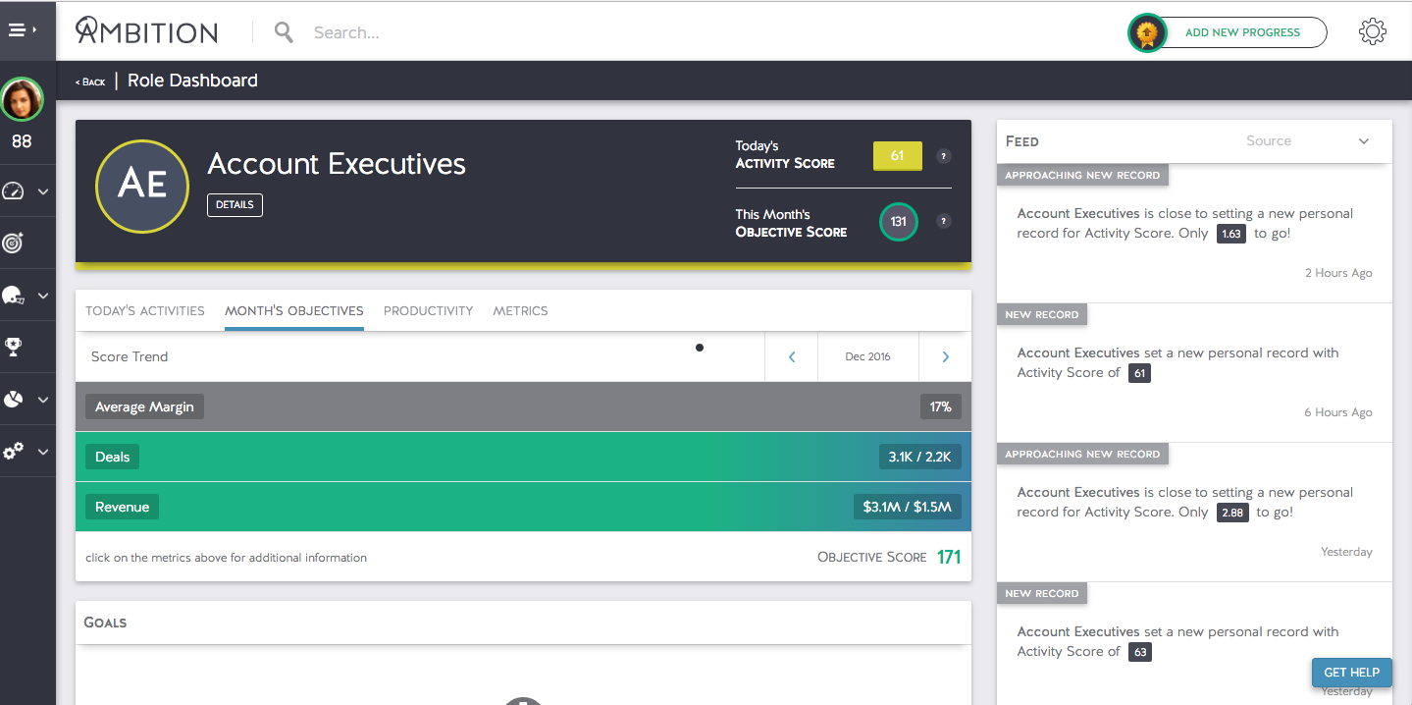Click the GET HELP button
Screen dimensions: 1412x705
click(x=1351, y=672)
